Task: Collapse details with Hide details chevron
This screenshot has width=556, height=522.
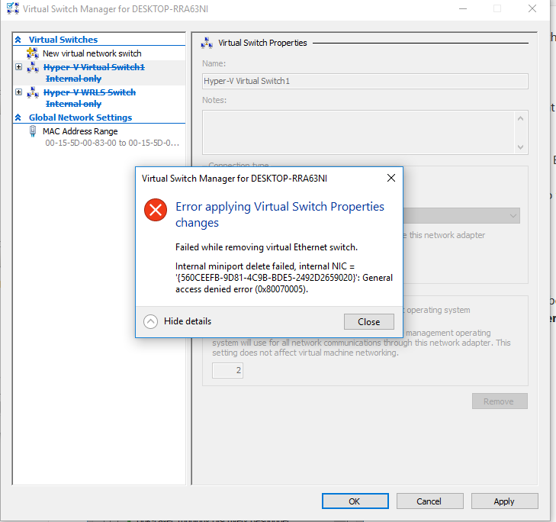Action: pos(150,321)
